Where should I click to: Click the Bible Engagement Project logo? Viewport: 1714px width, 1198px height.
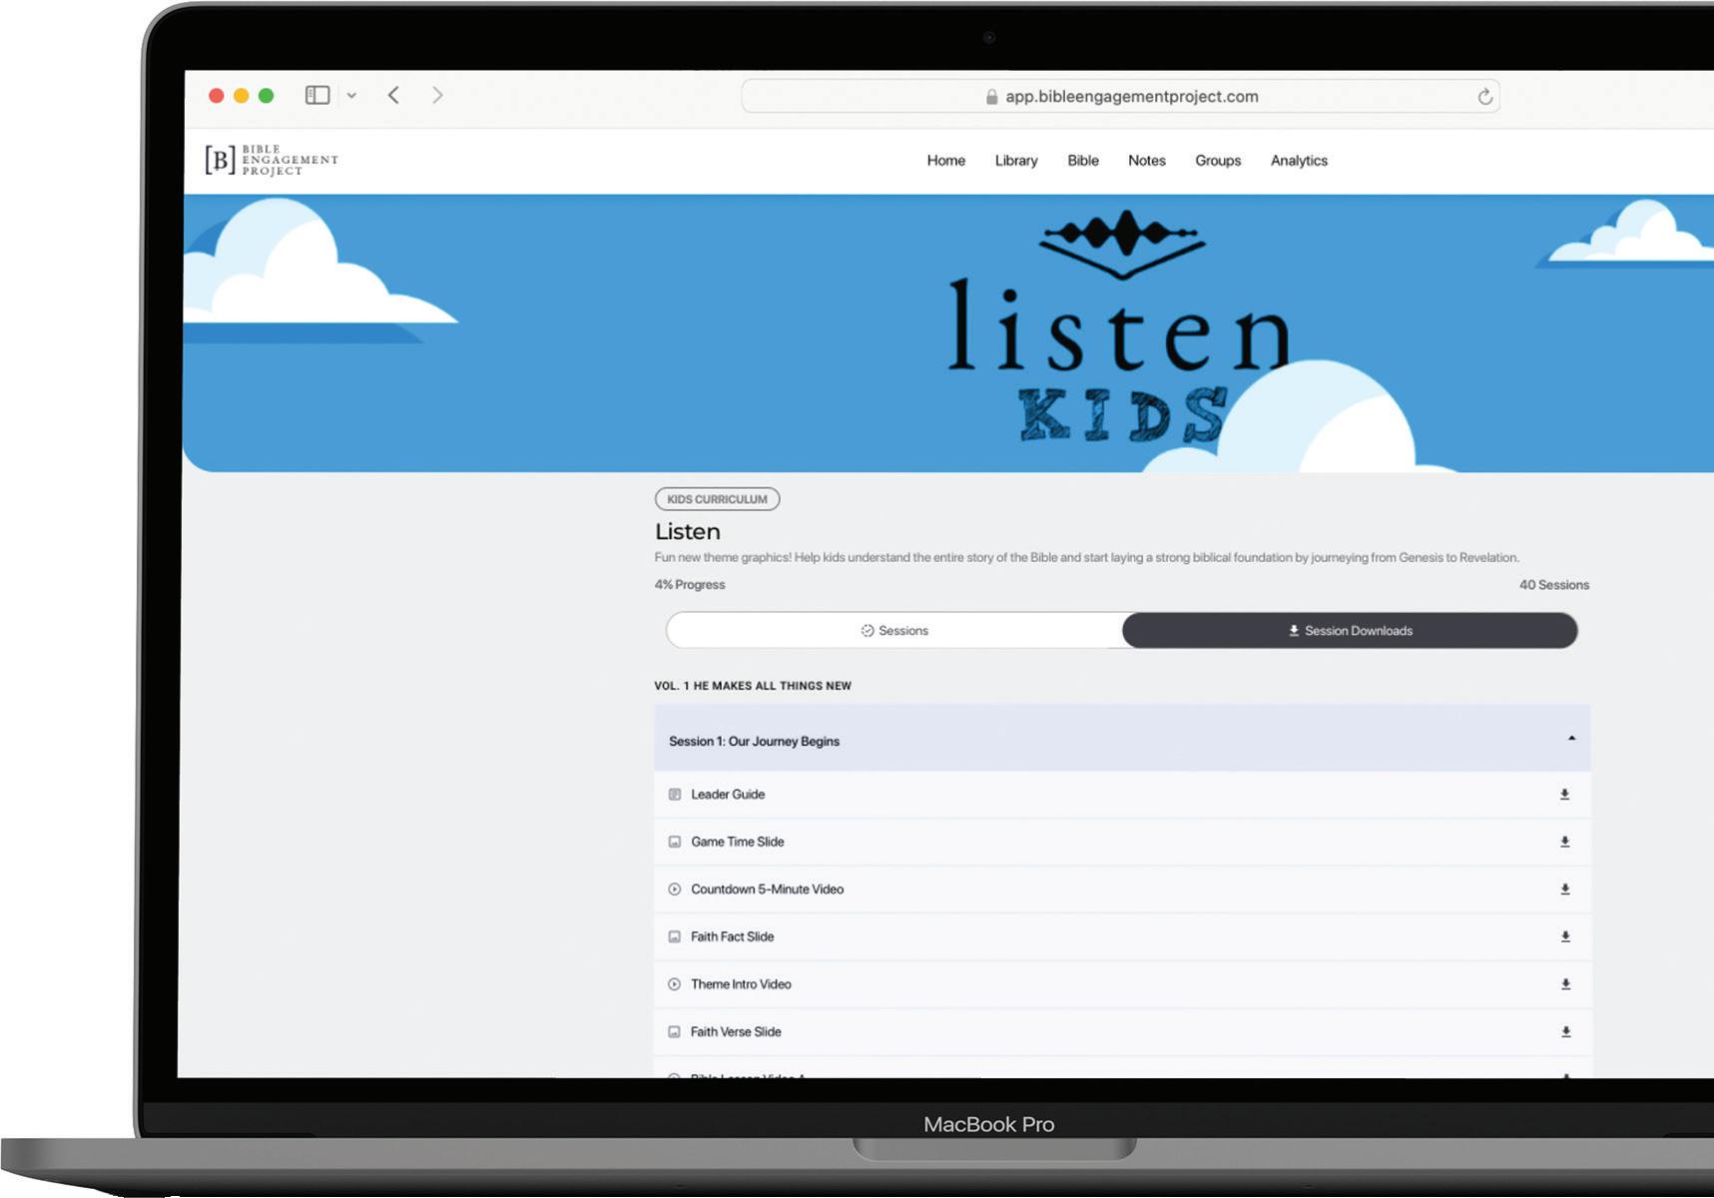tap(272, 160)
